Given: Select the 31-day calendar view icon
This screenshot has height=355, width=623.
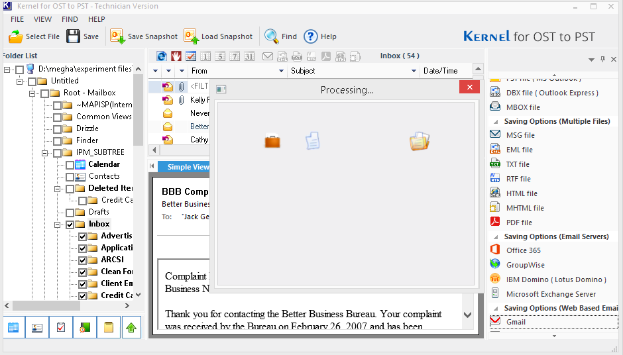Looking at the screenshot, I should click(x=249, y=56).
